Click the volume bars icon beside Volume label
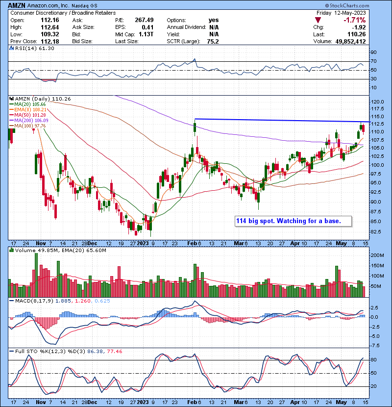This screenshot has width=392, height=407. (x=12, y=250)
